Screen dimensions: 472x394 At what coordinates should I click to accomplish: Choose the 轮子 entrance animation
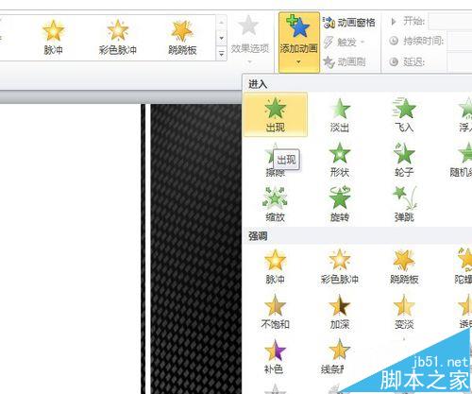click(x=404, y=159)
